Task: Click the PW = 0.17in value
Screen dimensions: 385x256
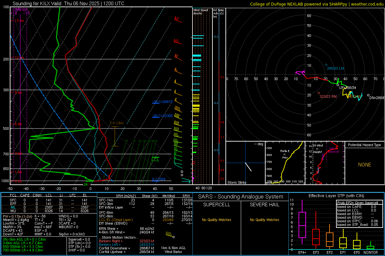Action: [18, 216]
